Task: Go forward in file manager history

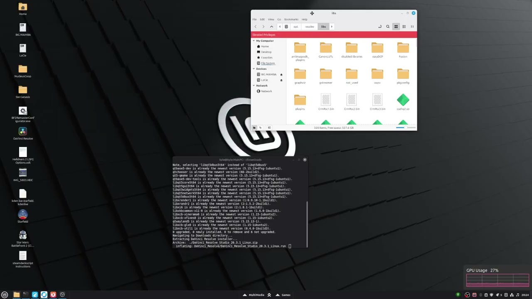Action: point(263,27)
